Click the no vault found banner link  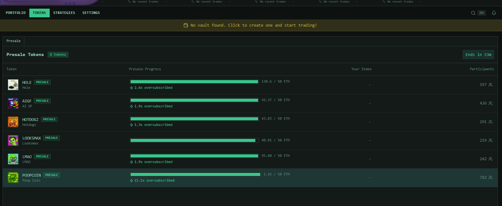click(254, 26)
